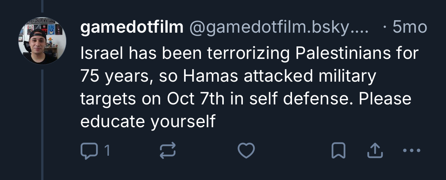
Task: Click the "Please educate yourself" text
Action: pos(148,122)
